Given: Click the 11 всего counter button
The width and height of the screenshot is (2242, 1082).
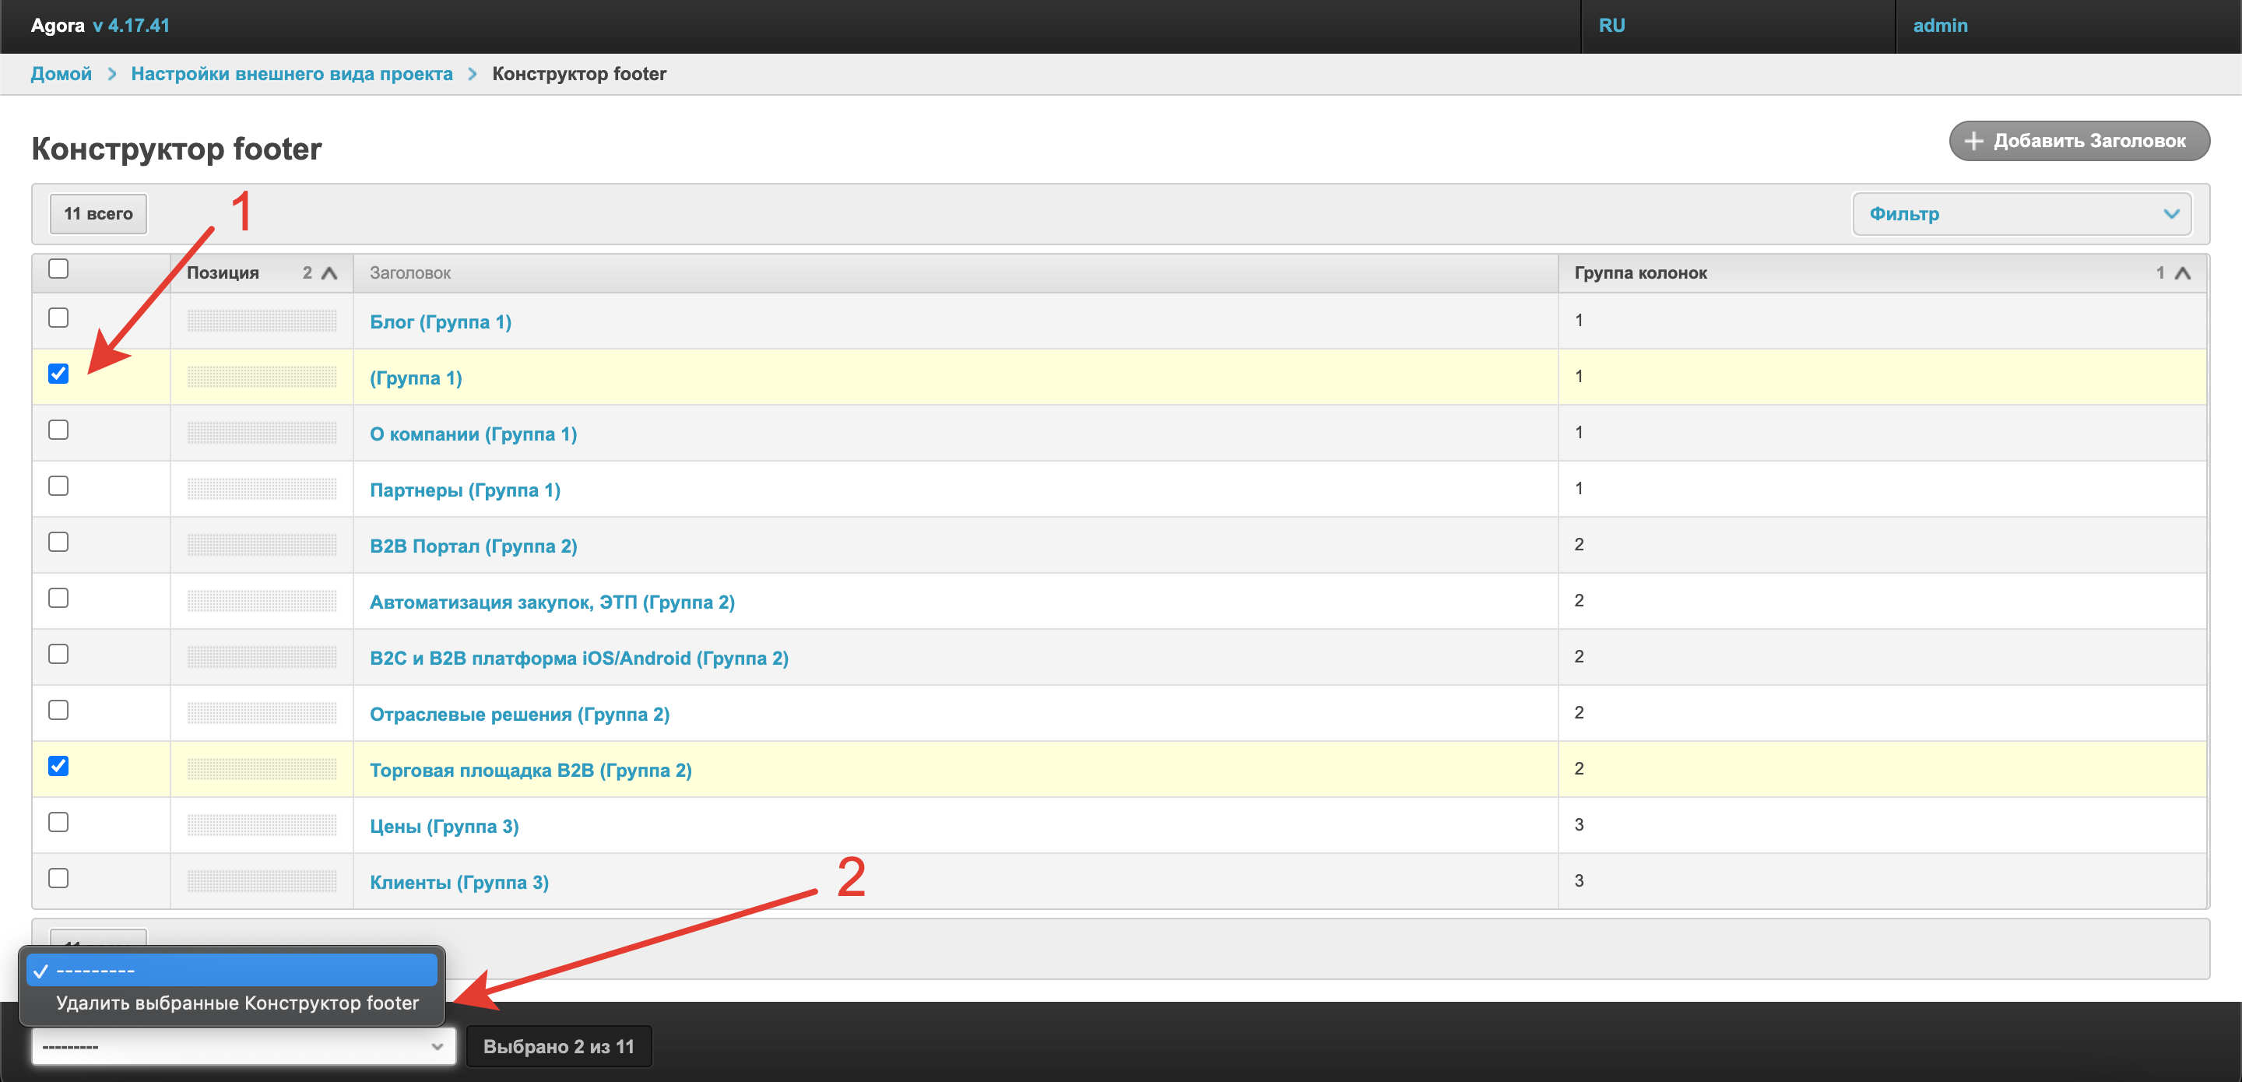Looking at the screenshot, I should (98, 214).
